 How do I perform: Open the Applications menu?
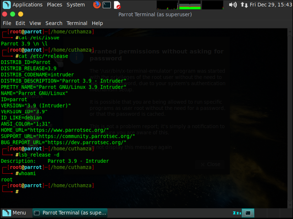point(27,5)
